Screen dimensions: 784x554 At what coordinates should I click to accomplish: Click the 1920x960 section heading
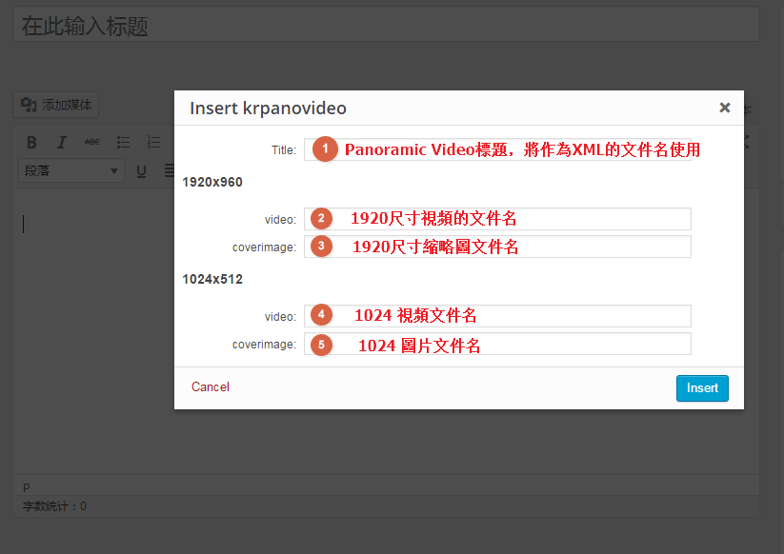click(212, 182)
